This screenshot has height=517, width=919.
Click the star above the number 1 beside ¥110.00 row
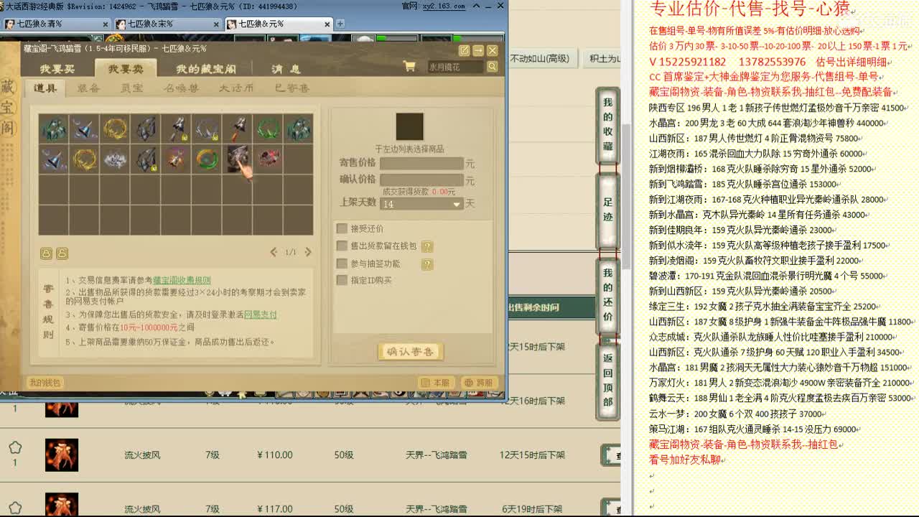click(x=15, y=448)
